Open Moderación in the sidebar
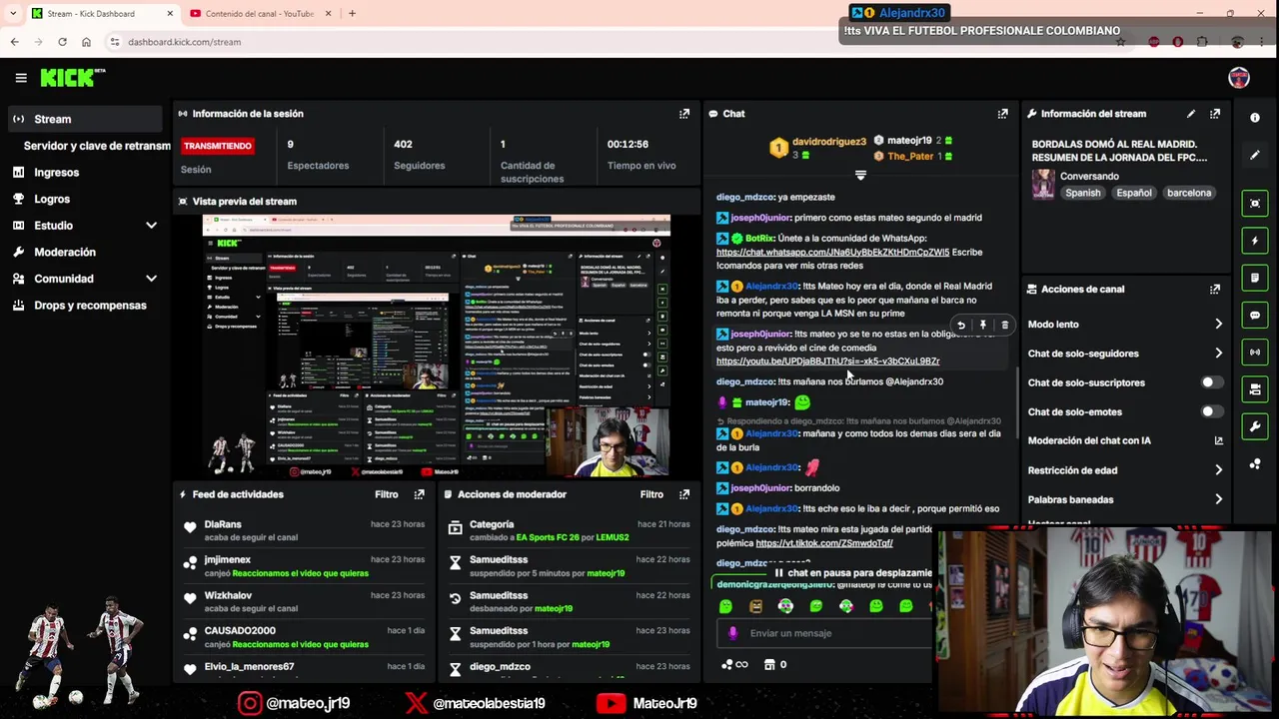 tap(85, 252)
